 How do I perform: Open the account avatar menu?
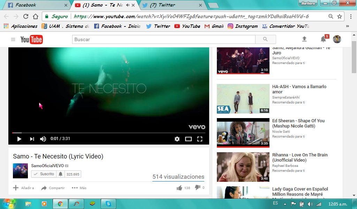tap(337, 39)
